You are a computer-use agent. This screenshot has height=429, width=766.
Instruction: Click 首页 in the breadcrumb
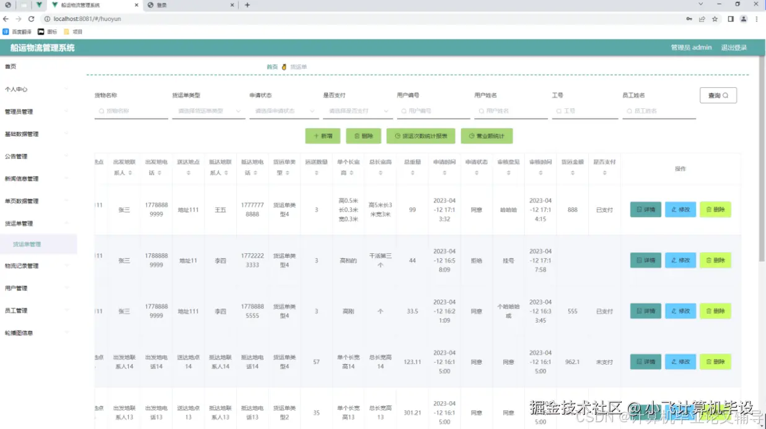[272, 67]
